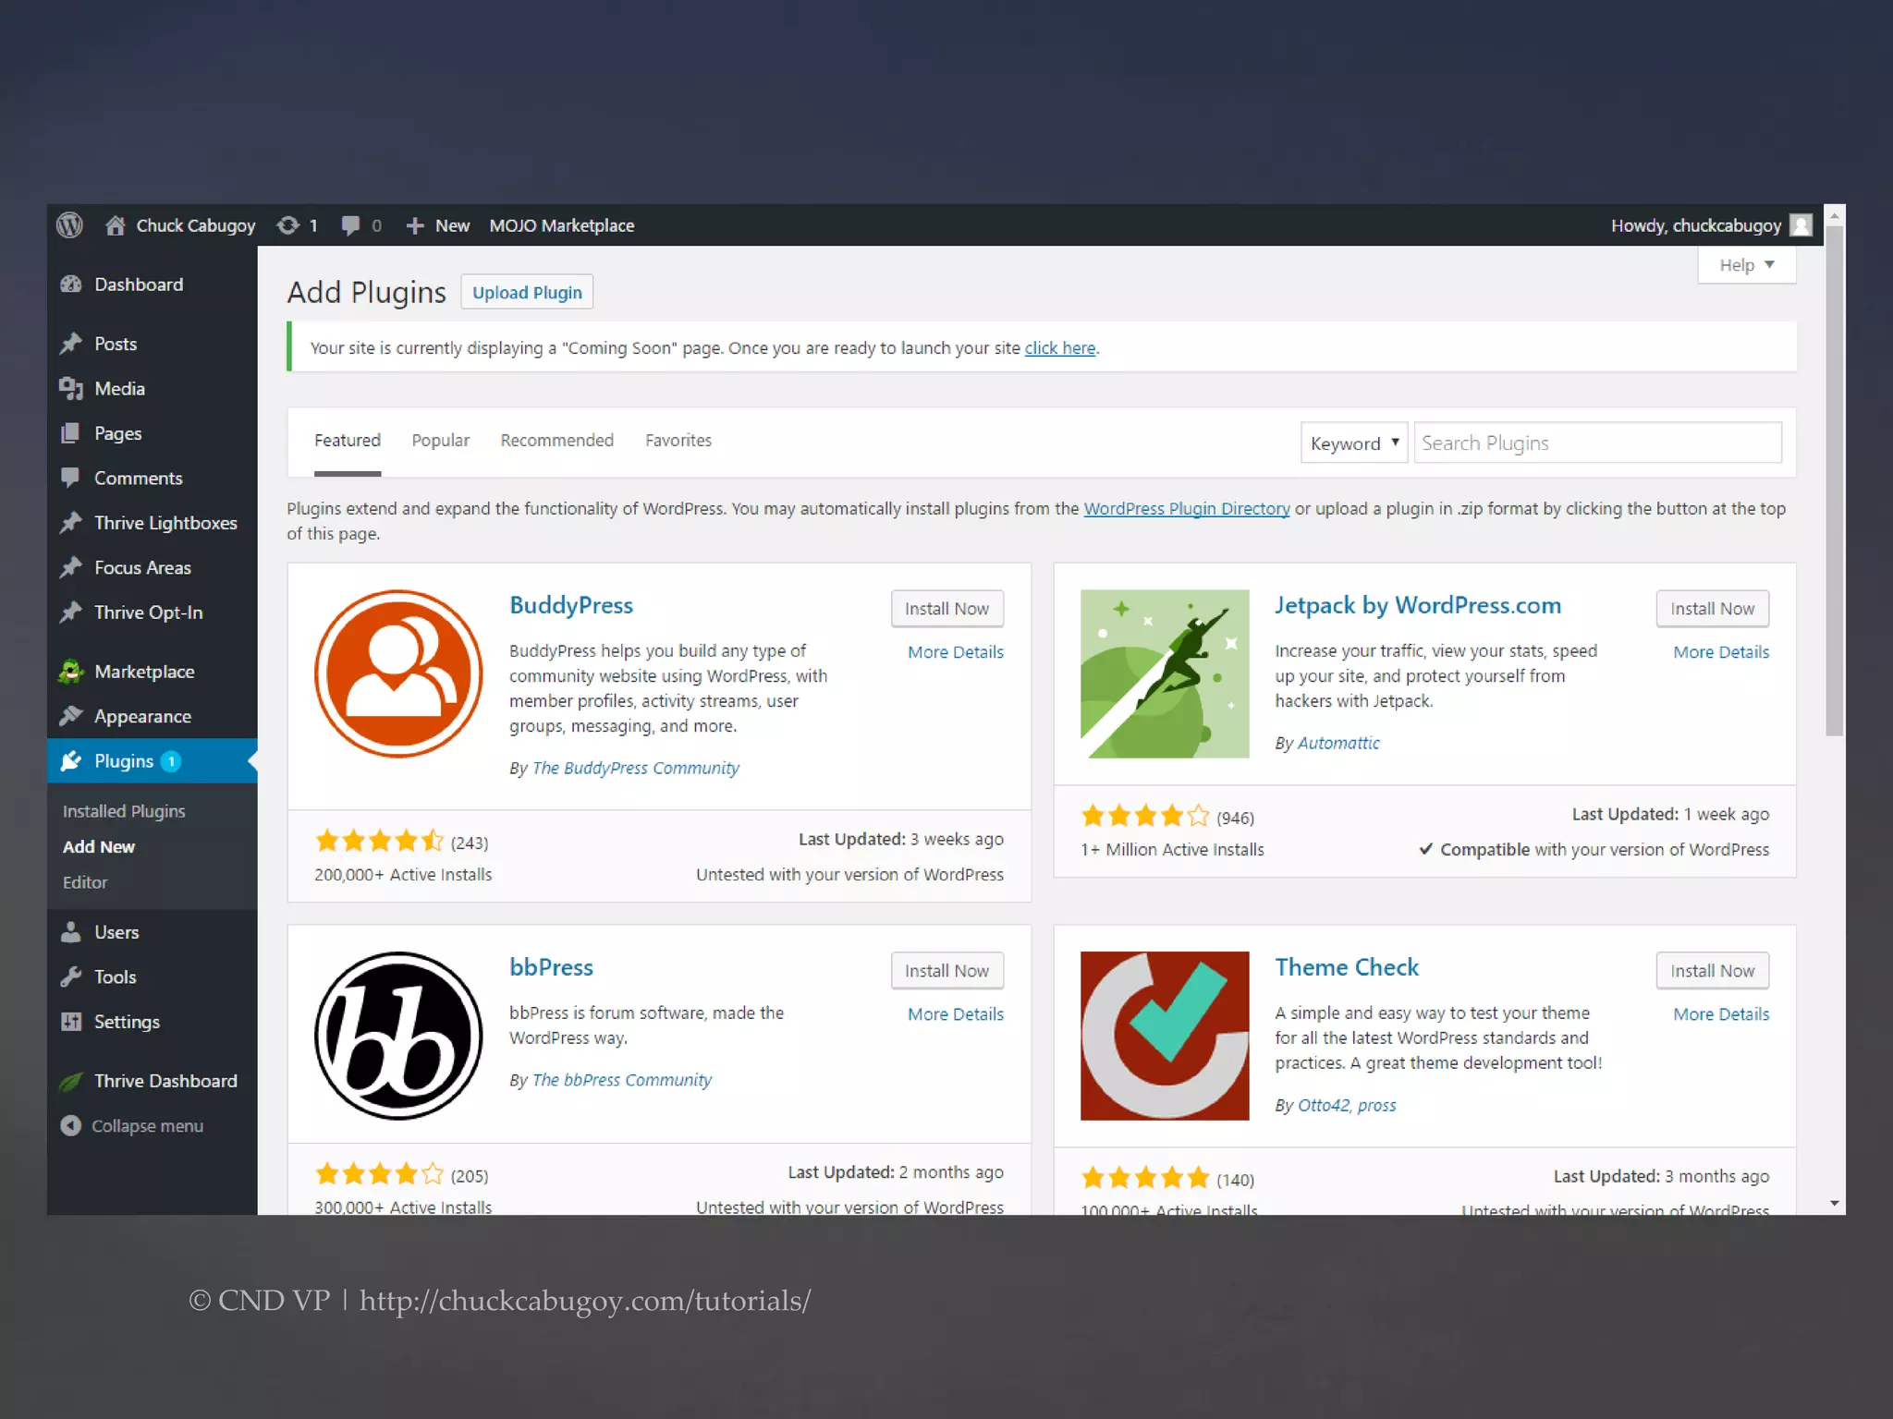The height and width of the screenshot is (1419, 1893).
Task: Click the Theme Check plugin title
Action: [1347, 967]
